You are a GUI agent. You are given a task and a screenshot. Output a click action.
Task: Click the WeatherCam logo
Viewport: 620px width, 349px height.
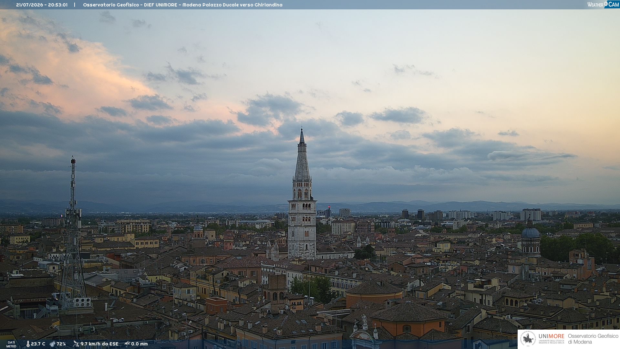click(603, 4)
